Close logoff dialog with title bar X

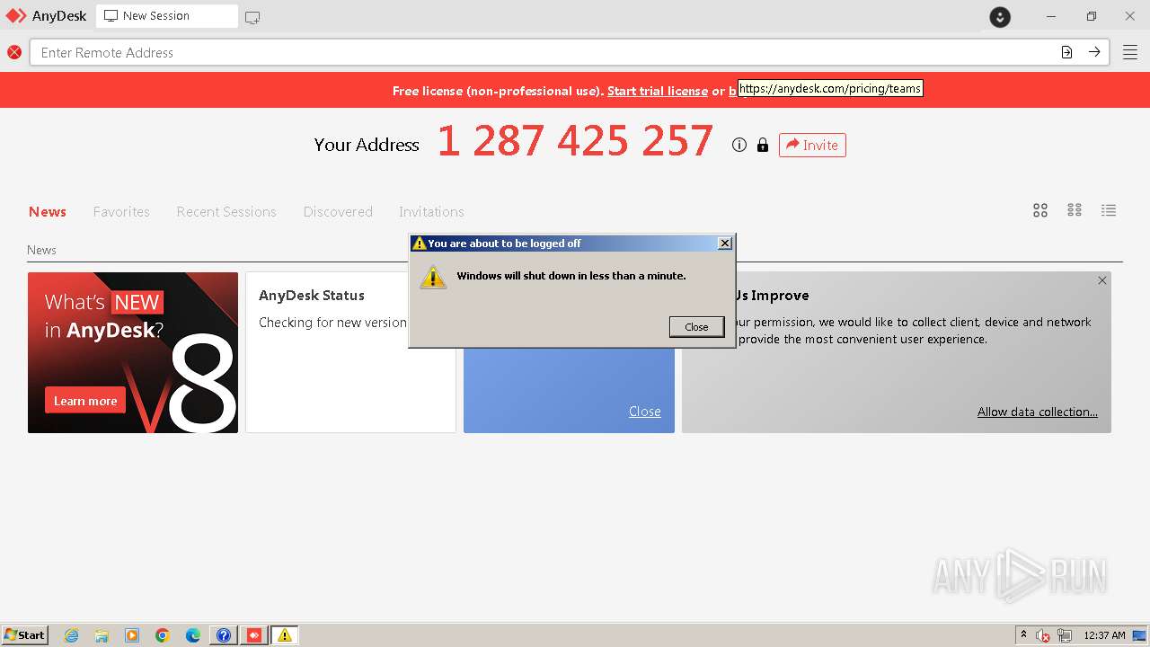pos(725,244)
